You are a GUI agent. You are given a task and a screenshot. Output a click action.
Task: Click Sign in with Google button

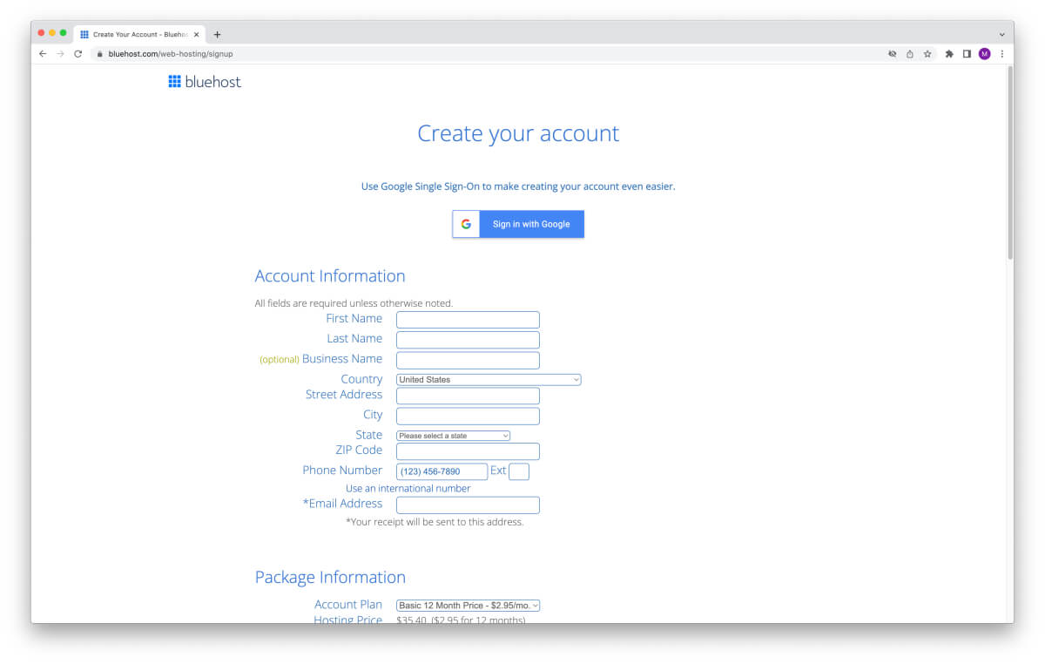pos(518,224)
